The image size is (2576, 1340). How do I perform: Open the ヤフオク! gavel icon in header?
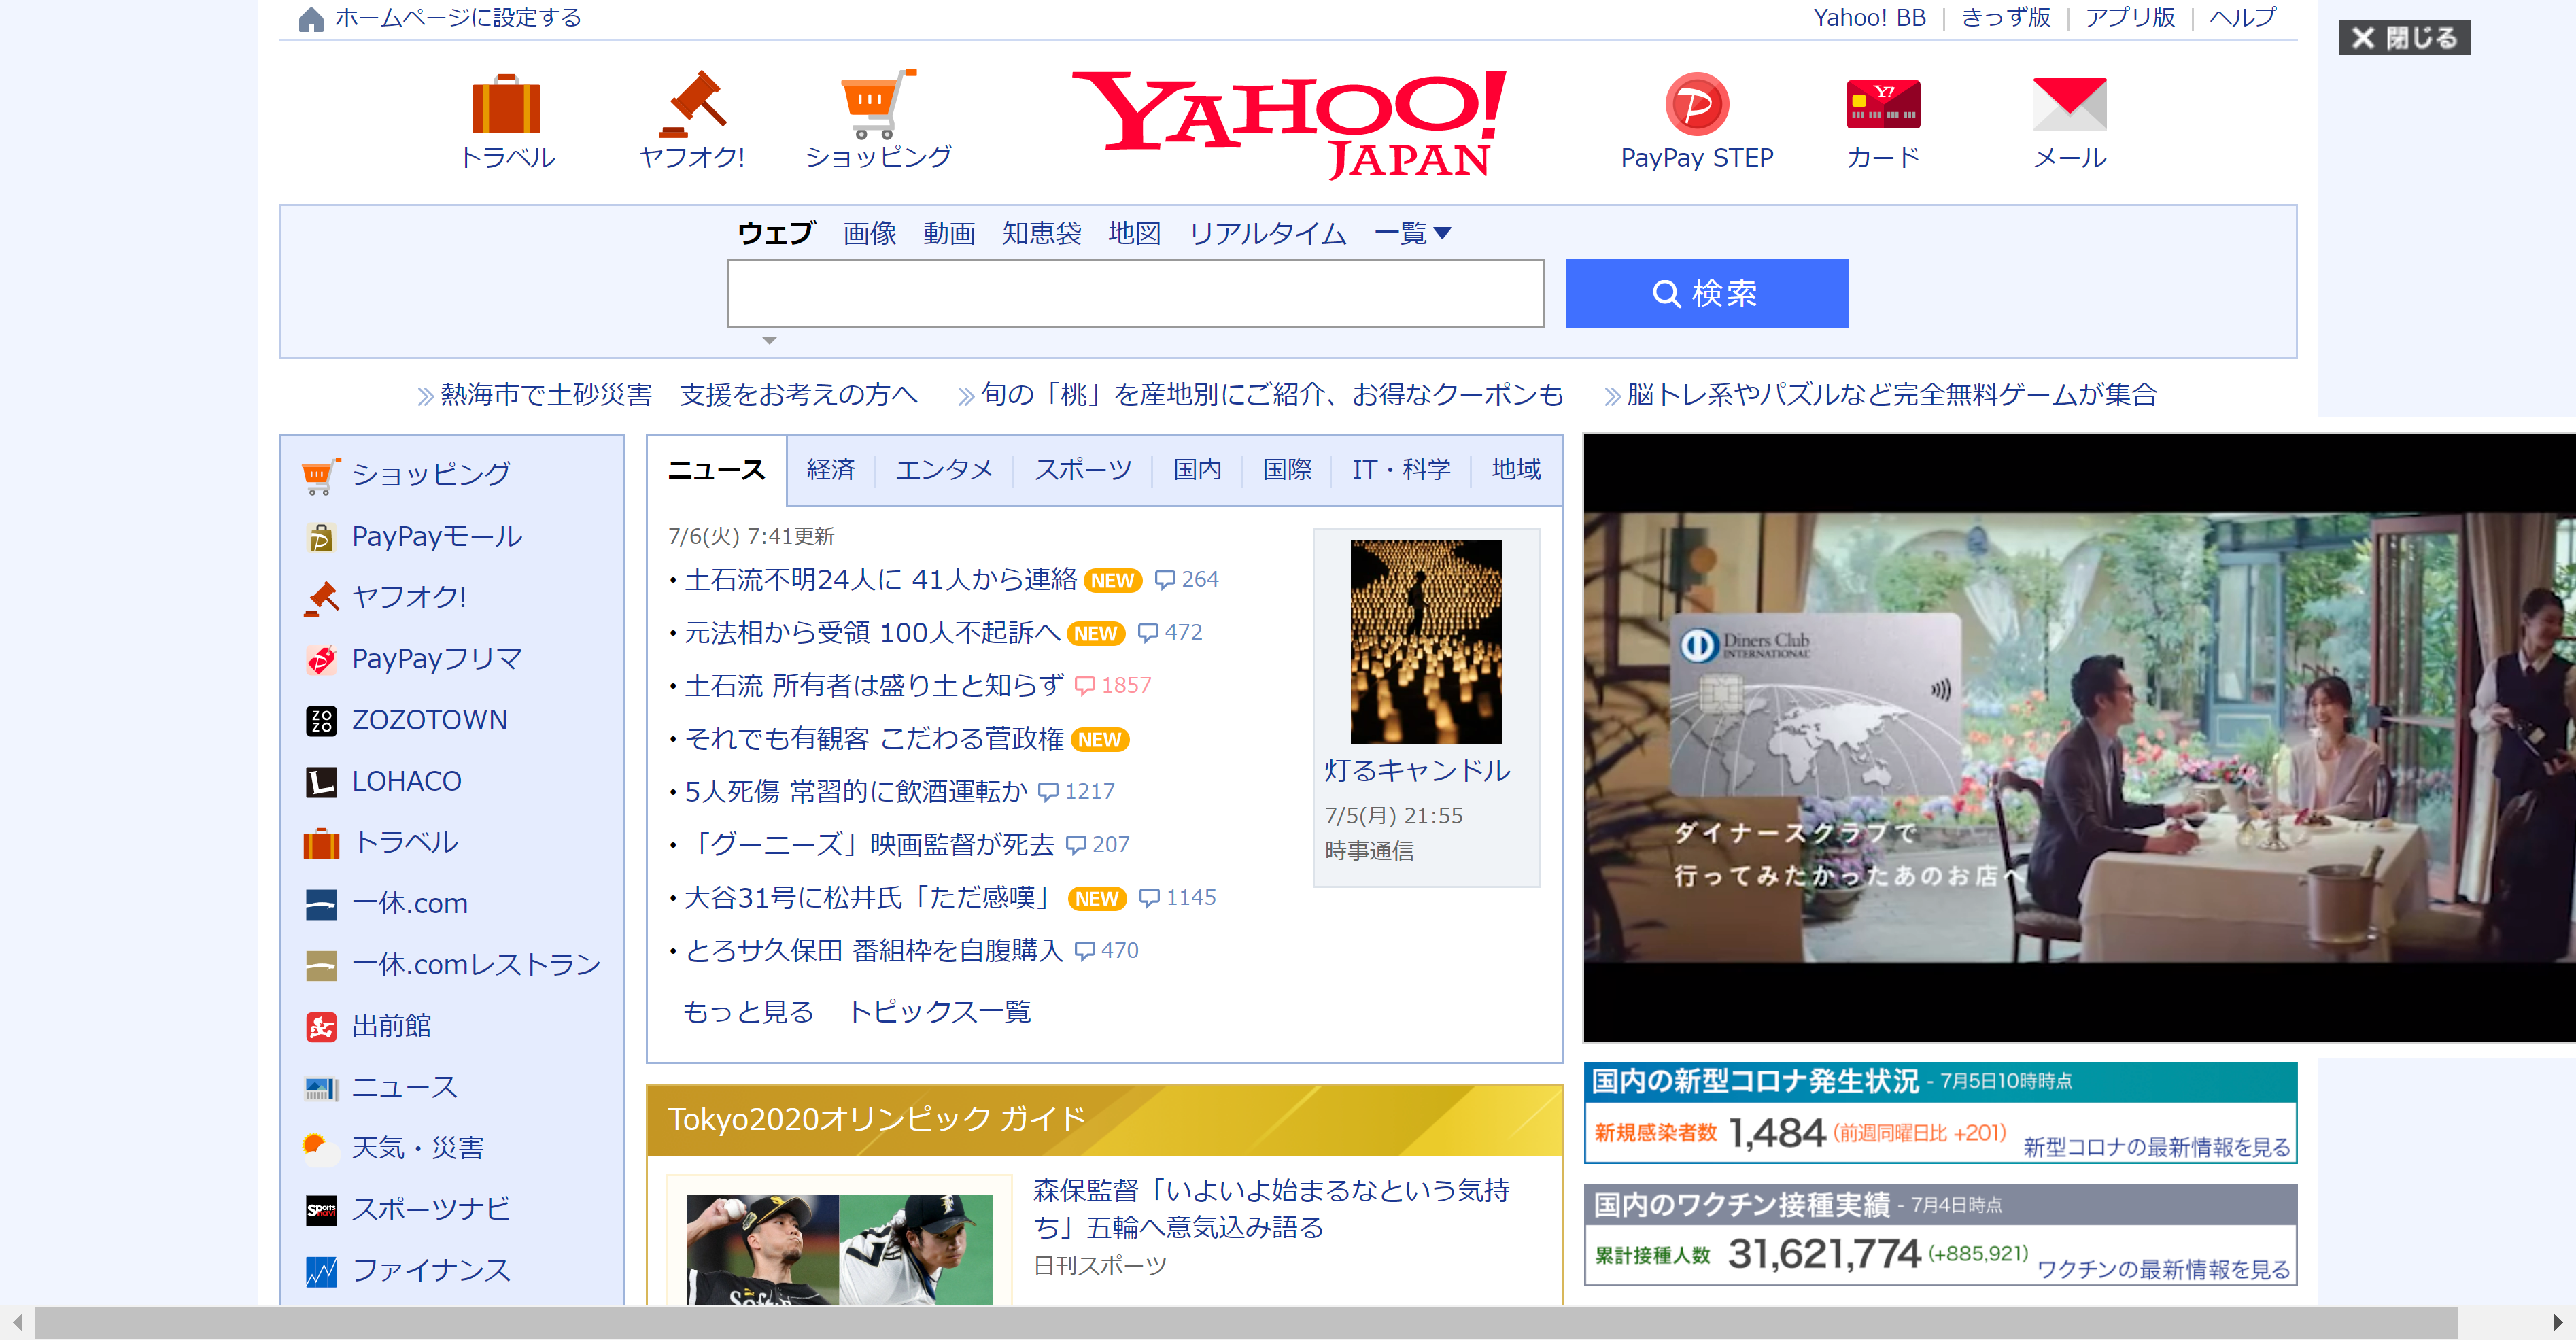(692, 104)
